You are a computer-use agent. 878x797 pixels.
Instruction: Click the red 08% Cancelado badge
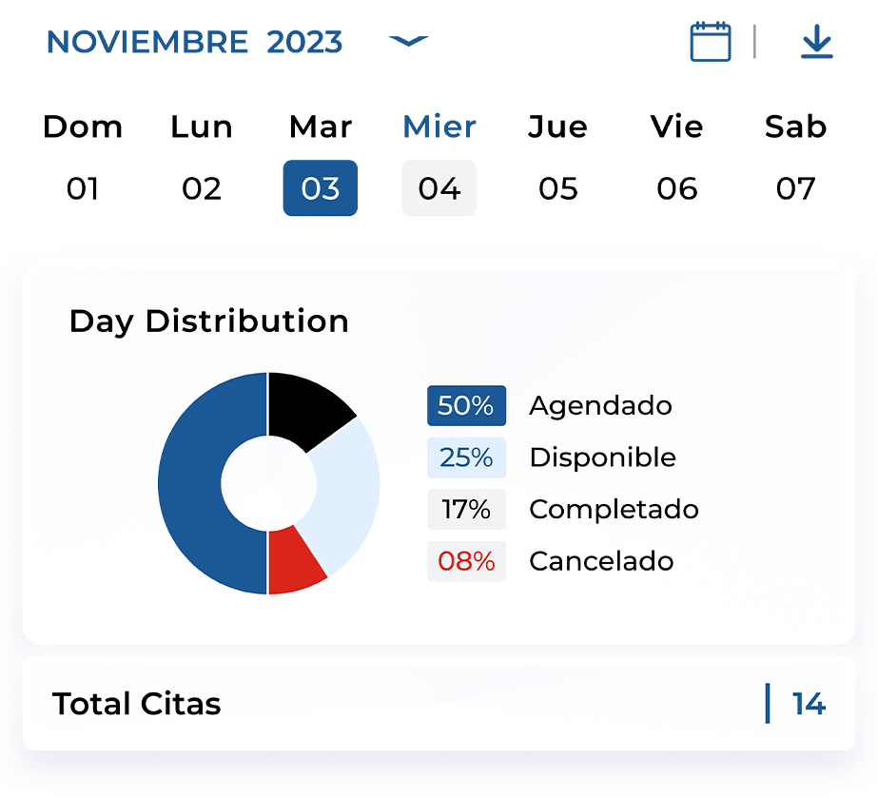point(466,561)
